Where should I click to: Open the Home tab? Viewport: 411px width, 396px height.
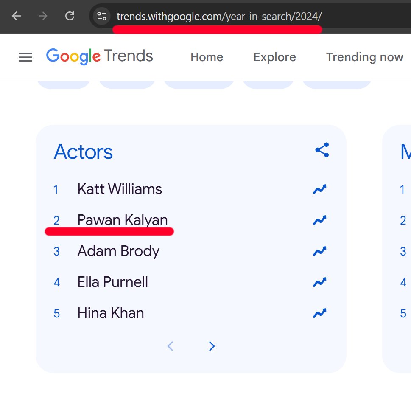(x=207, y=57)
